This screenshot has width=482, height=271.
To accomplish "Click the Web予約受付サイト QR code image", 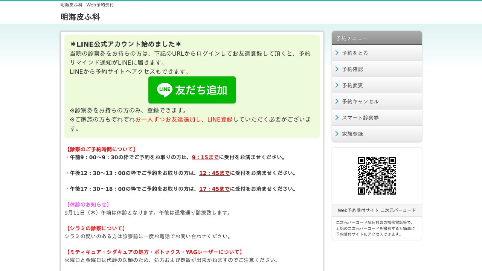I will [377, 176].
